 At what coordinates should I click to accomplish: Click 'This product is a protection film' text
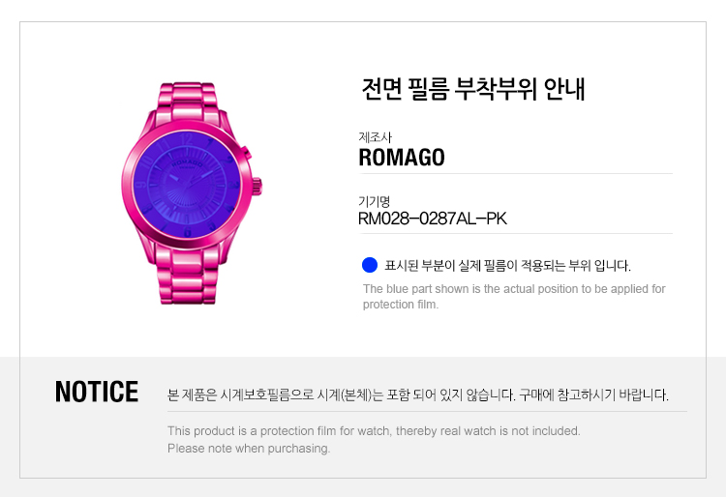point(374,431)
